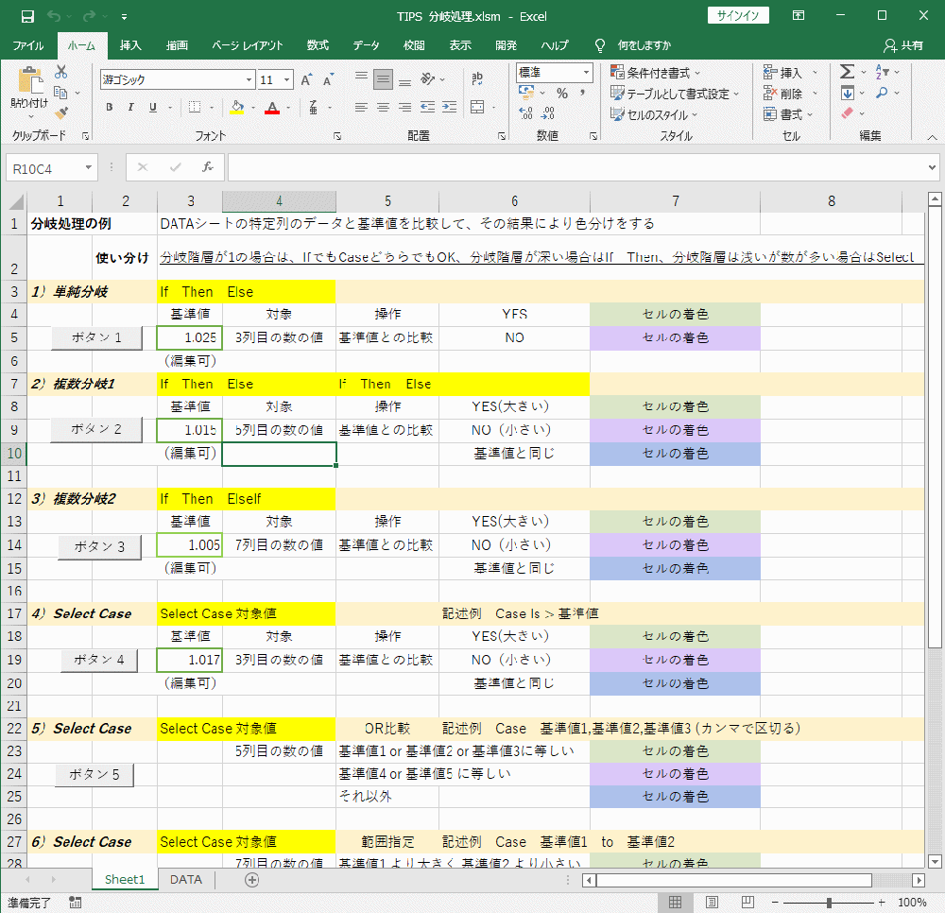
Task: Click the vertical scrollbar down arrow
Action: click(x=935, y=861)
